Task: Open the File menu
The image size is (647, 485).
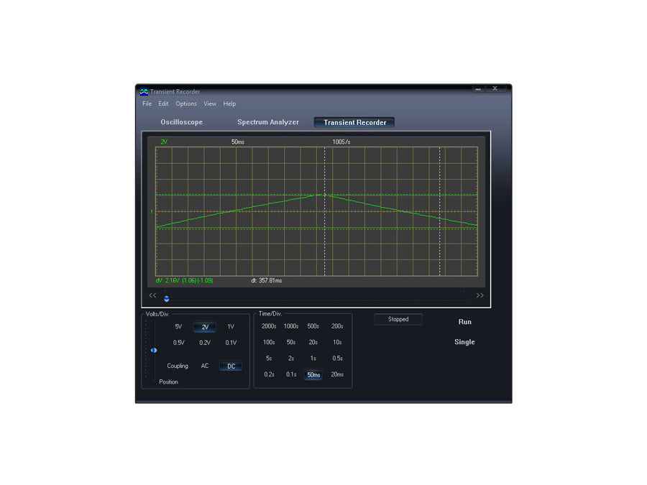Action: click(147, 104)
